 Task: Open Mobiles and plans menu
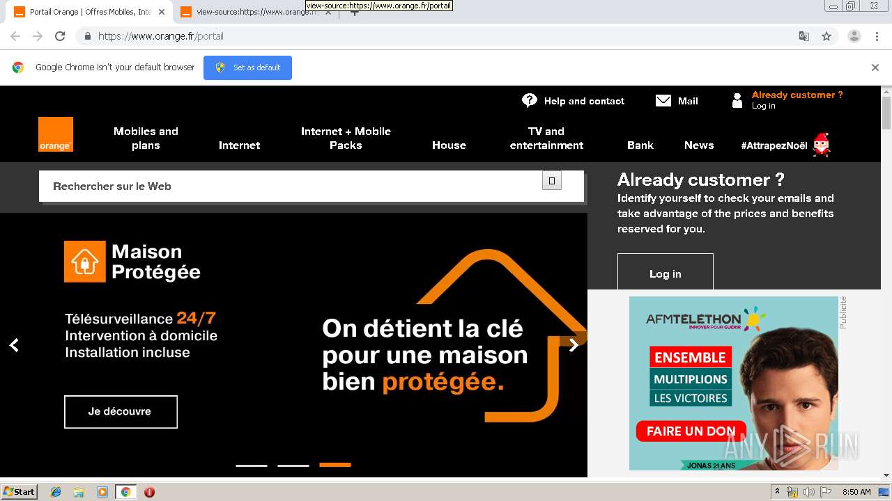[146, 138]
